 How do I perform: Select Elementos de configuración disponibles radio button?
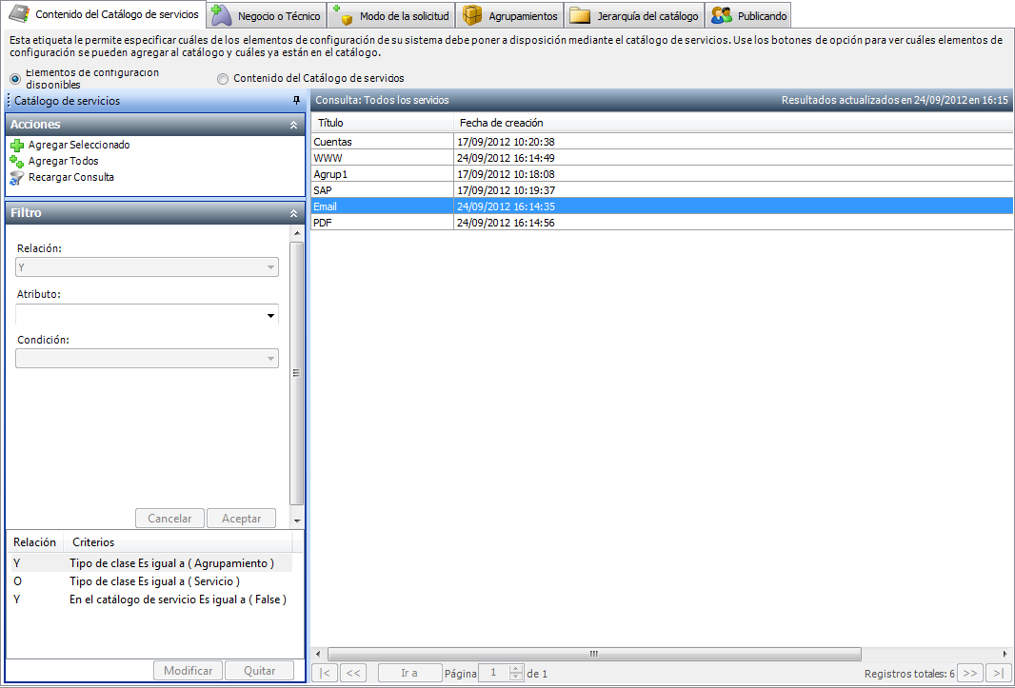click(x=15, y=79)
